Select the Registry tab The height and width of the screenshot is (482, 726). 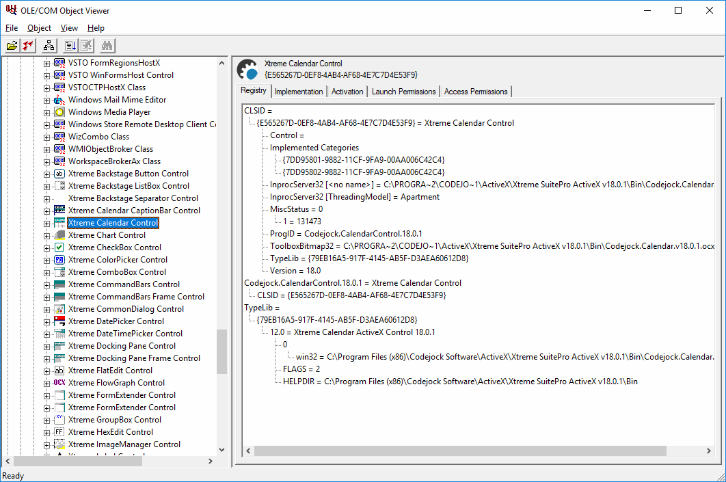coord(253,90)
